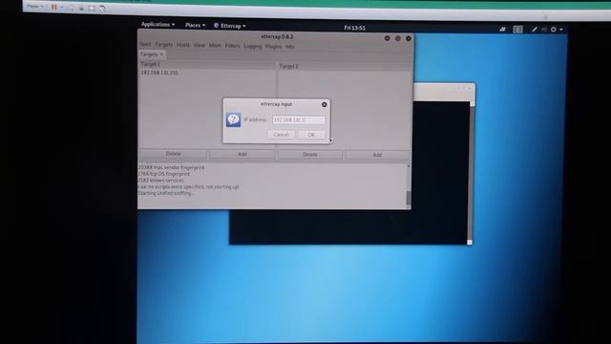The width and height of the screenshot is (611, 344).
Task: Click the screen recorder icon in top panel
Action: 503,30
